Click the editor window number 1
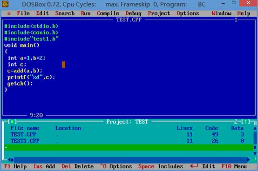 [x=236, y=20]
